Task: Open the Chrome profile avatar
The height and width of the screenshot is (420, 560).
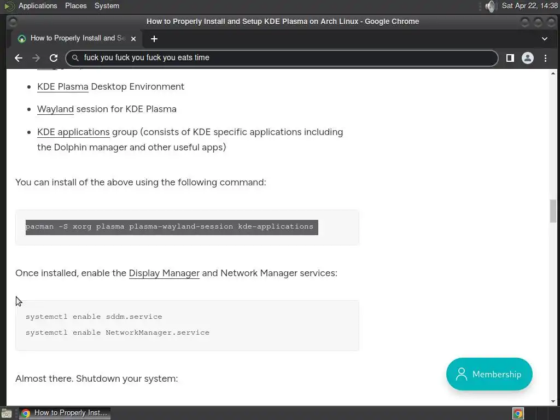Action: tap(528, 58)
